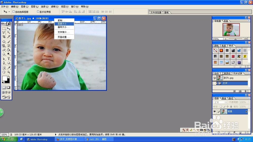The image size is (253, 142).
Task: Reset default foreground and background colors
Action: (3, 83)
